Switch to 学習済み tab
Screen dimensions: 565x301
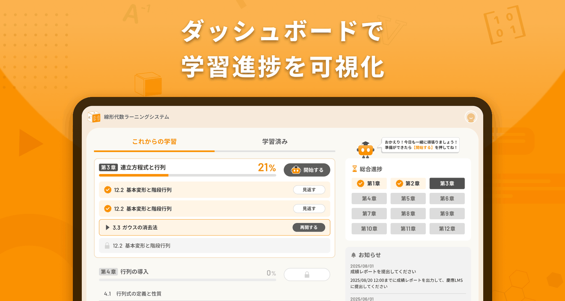tap(275, 142)
